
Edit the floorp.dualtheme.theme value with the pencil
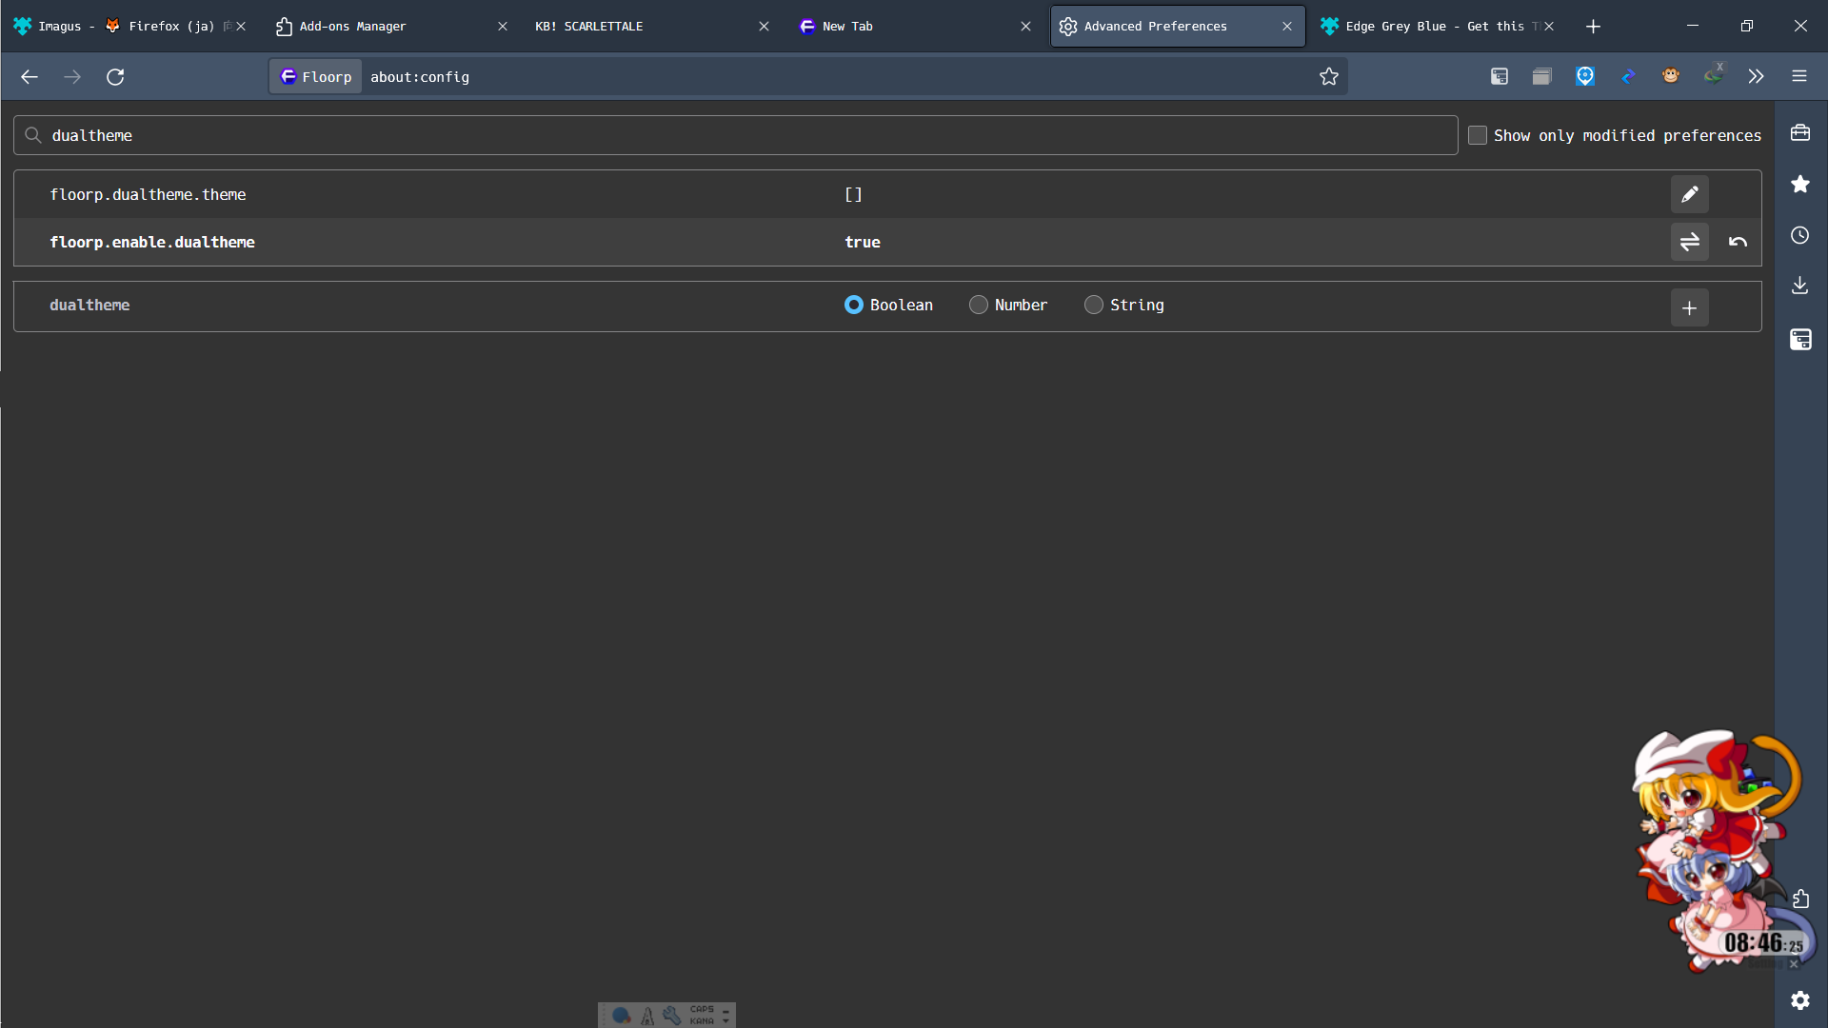1690,194
